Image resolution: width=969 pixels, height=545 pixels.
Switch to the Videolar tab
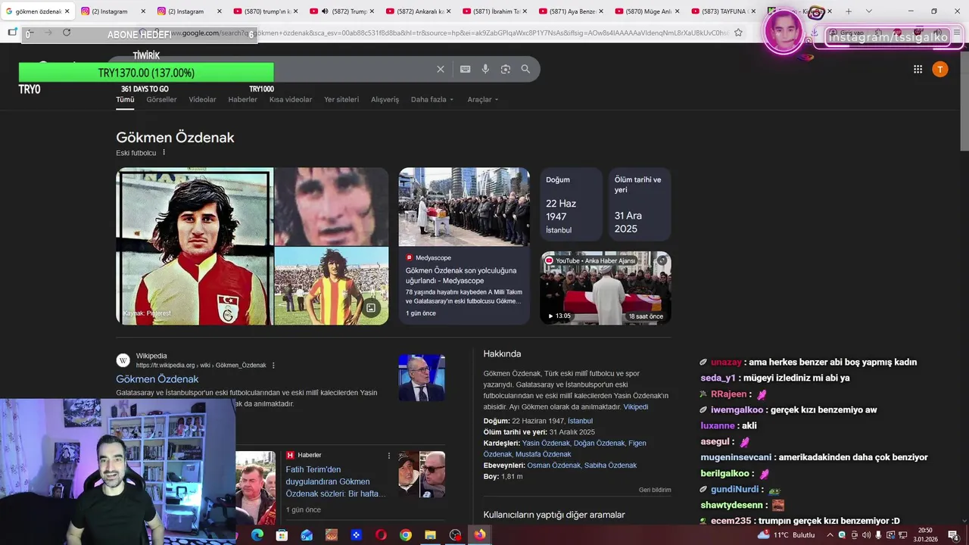[202, 99]
